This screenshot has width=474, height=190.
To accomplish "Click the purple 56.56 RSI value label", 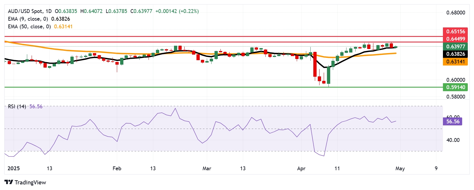I will (453, 122).
